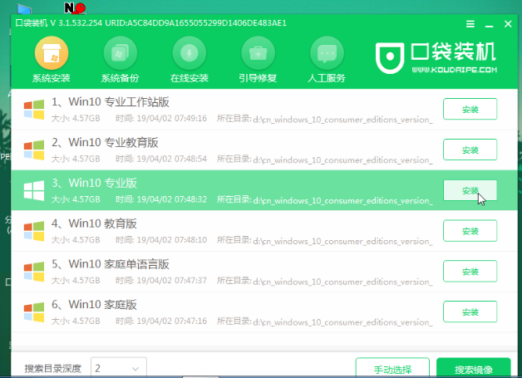Click the 手动选择 button
Image resolution: width=522 pixels, height=378 pixels.
pos(392,369)
